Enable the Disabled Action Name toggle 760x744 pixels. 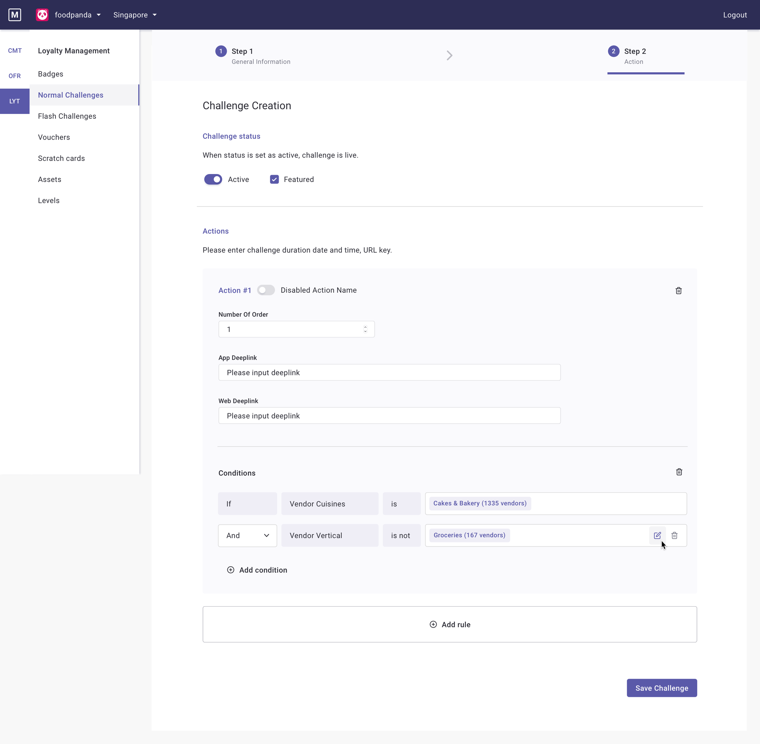(266, 290)
